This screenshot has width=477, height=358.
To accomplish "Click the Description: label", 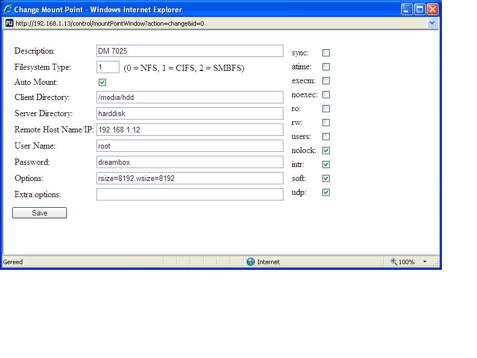I will point(35,51).
